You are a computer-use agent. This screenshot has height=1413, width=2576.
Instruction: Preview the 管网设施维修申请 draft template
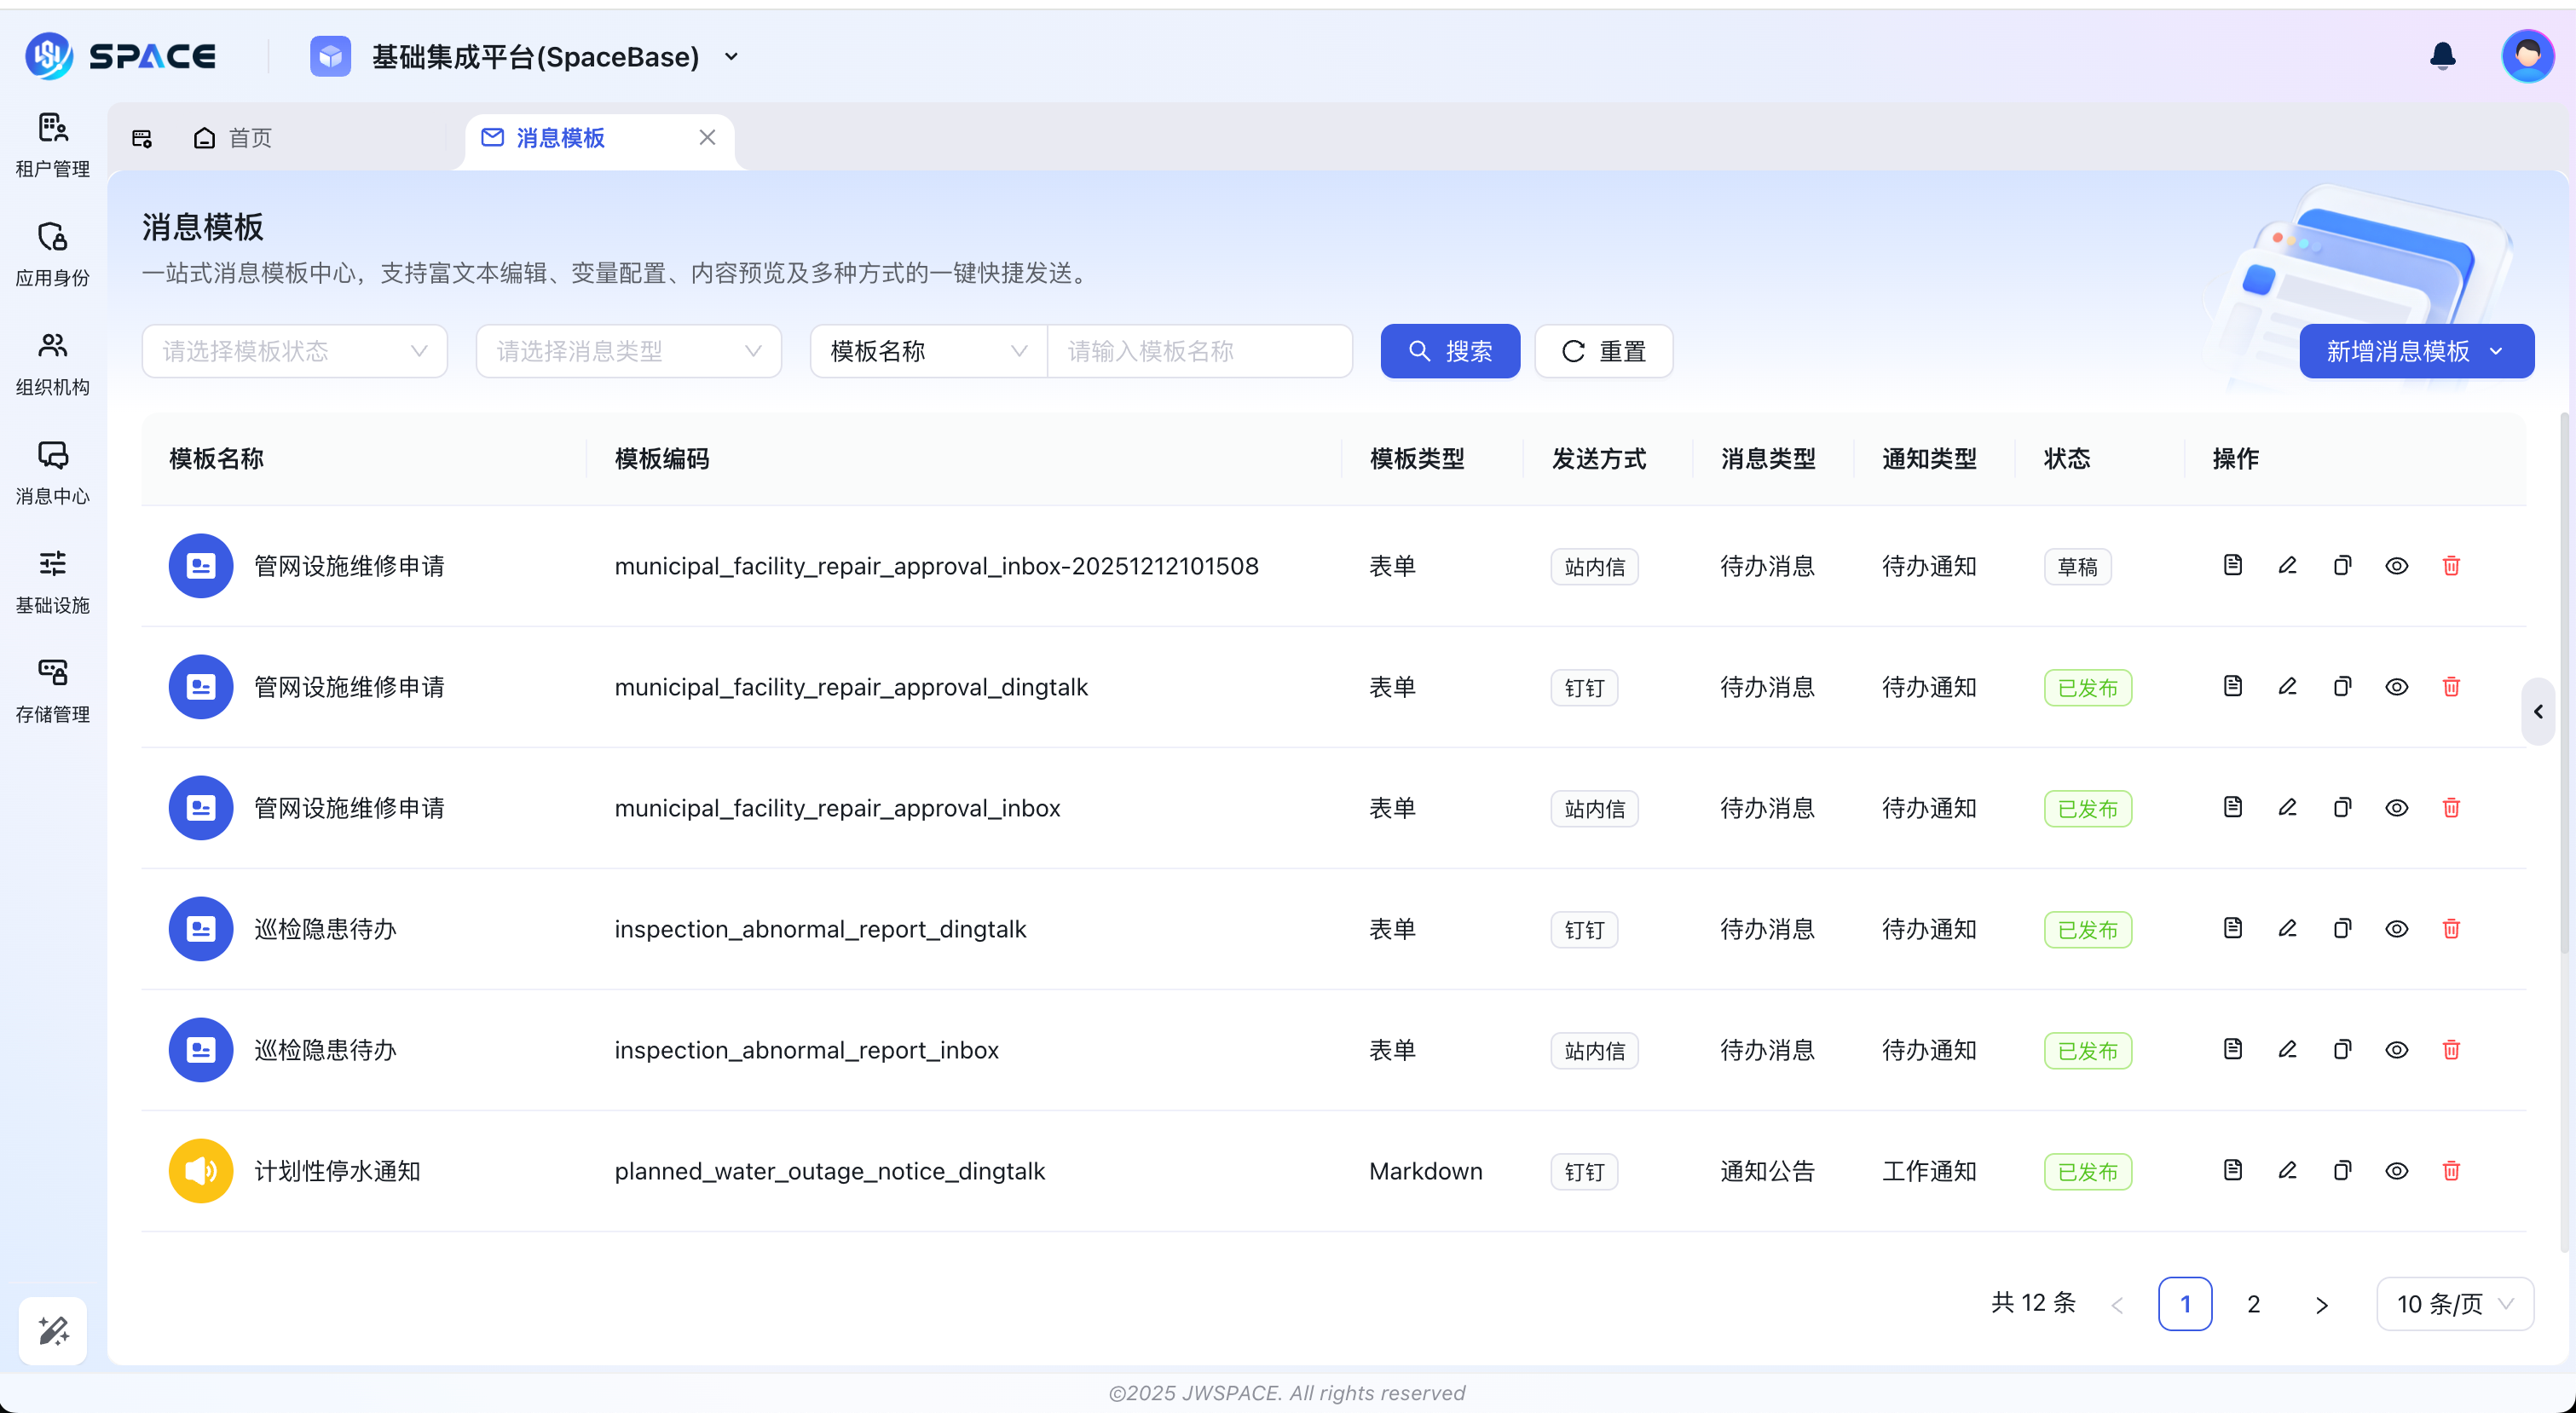2397,565
